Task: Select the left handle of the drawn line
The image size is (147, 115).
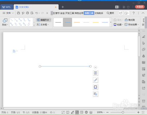Action: [40, 66]
